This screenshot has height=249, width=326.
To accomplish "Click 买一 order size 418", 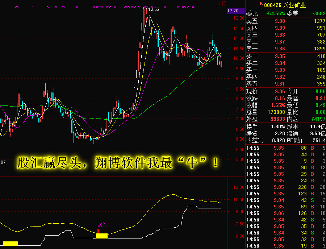I will click(321, 56).
